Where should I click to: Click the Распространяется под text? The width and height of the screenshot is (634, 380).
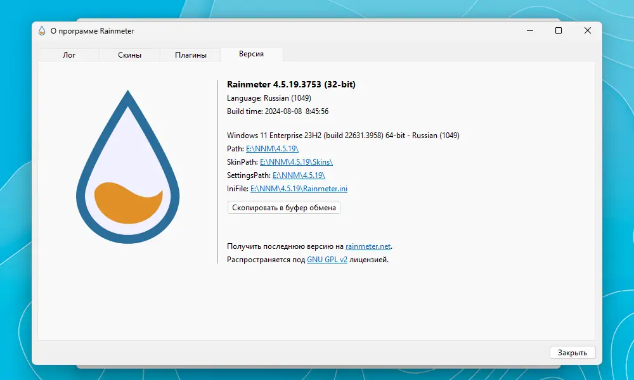click(266, 260)
